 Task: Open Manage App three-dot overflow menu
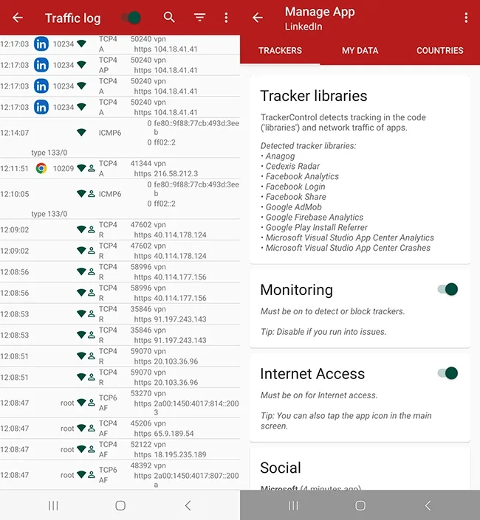point(466,18)
